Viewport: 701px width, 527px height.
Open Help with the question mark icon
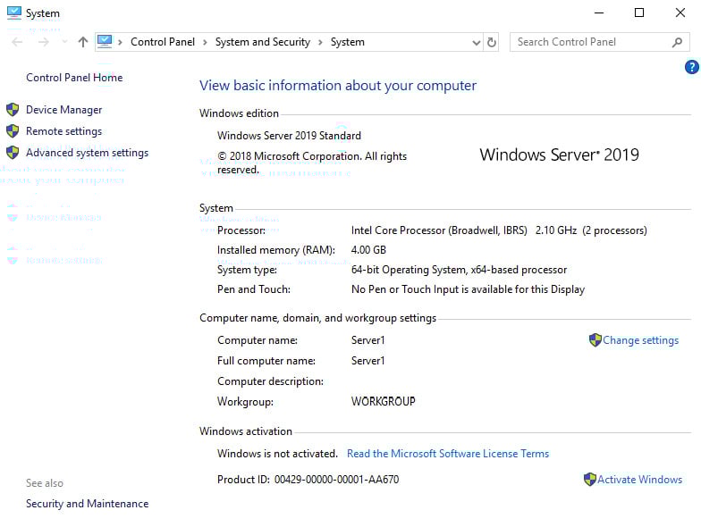(x=692, y=67)
